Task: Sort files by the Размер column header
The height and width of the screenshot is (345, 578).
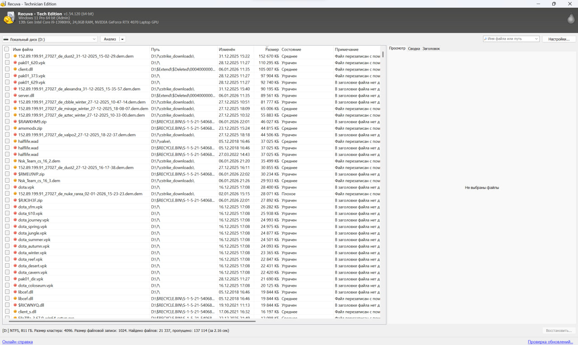Action: [x=272, y=49]
